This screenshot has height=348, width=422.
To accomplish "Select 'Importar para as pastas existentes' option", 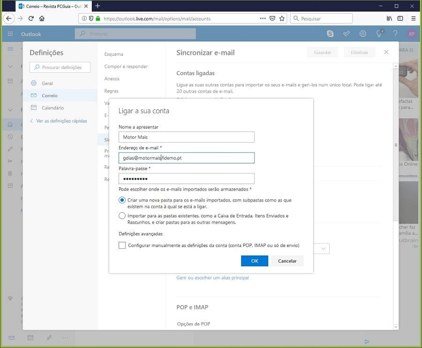I will [122, 216].
